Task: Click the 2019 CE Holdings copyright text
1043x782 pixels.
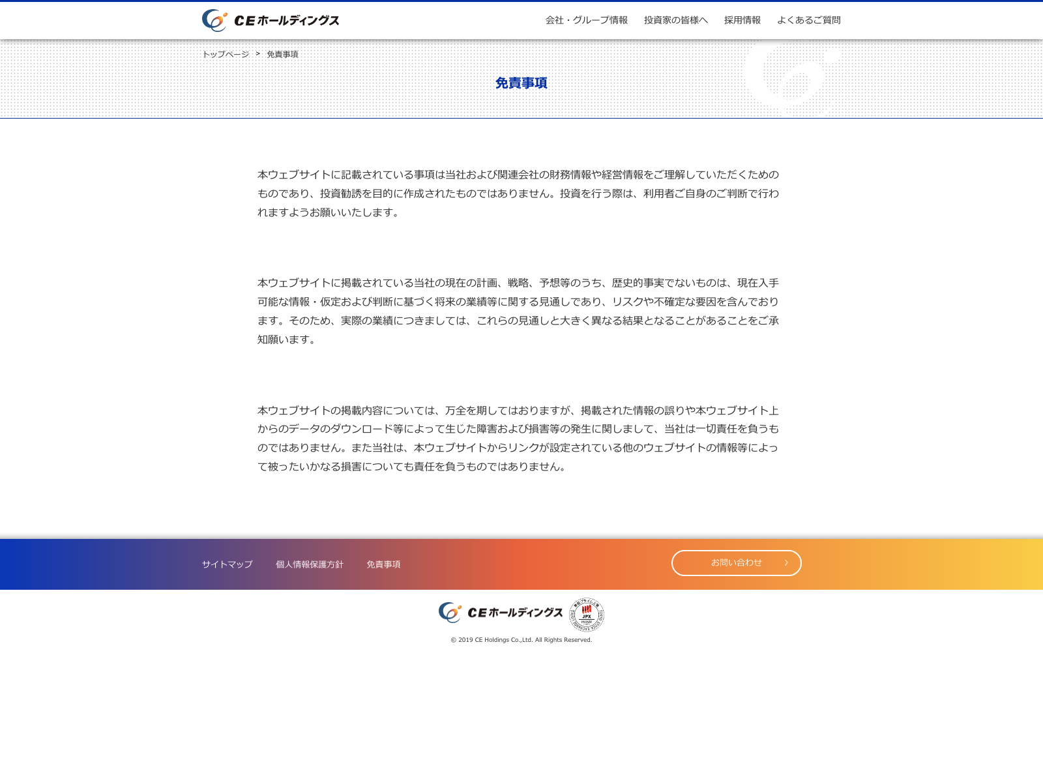Action: pyautogui.click(x=521, y=640)
